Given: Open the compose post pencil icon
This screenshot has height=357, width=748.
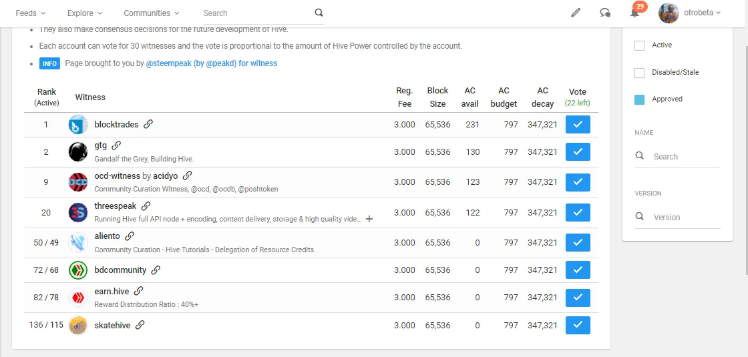Looking at the screenshot, I should (x=576, y=13).
